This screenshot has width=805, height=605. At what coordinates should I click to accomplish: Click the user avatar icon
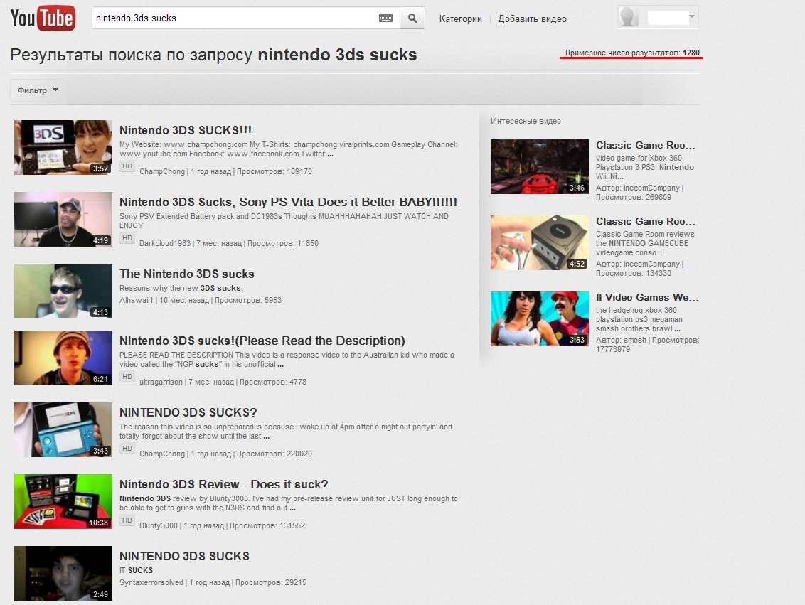(629, 18)
